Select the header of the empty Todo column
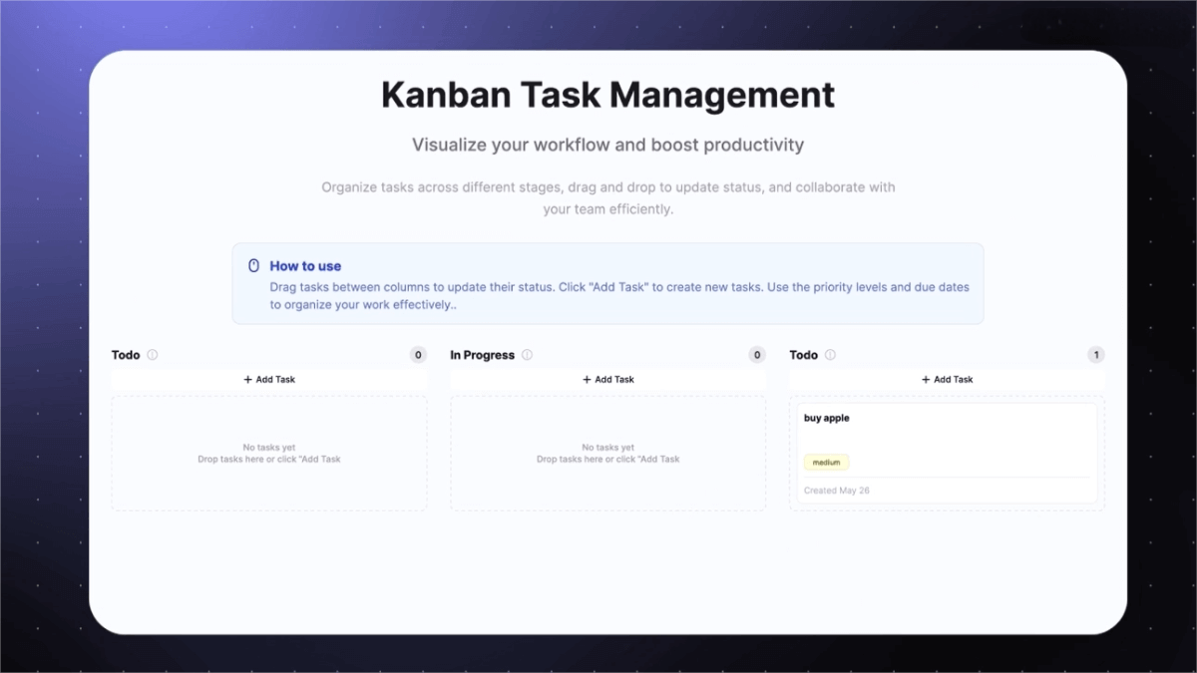The height and width of the screenshot is (673, 1197). click(x=126, y=355)
